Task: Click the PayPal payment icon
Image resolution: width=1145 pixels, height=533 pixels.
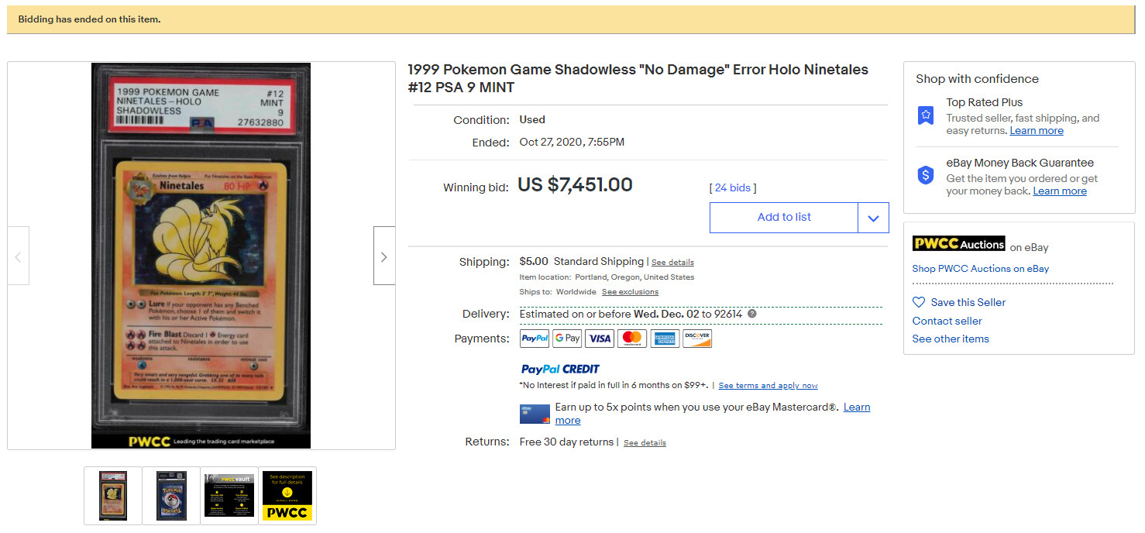Action: coord(535,339)
